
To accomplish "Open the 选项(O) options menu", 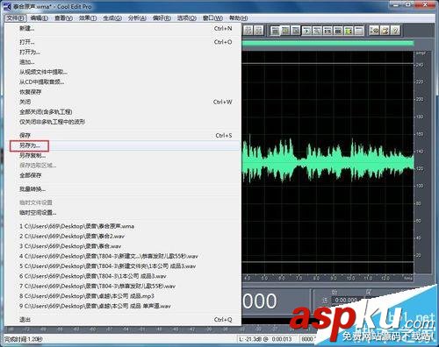I will [187, 18].
